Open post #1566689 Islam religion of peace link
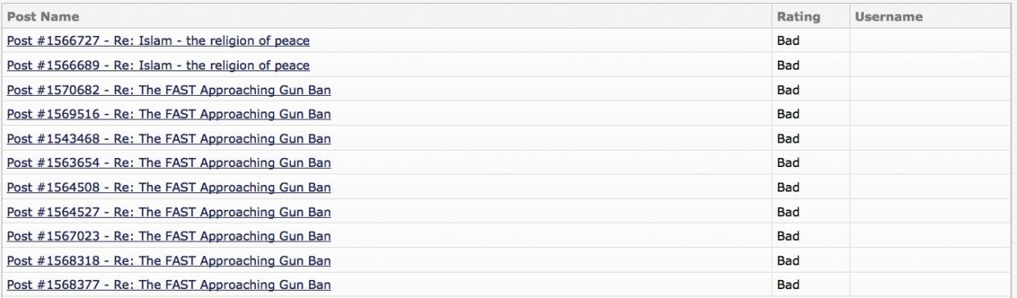 (158, 65)
